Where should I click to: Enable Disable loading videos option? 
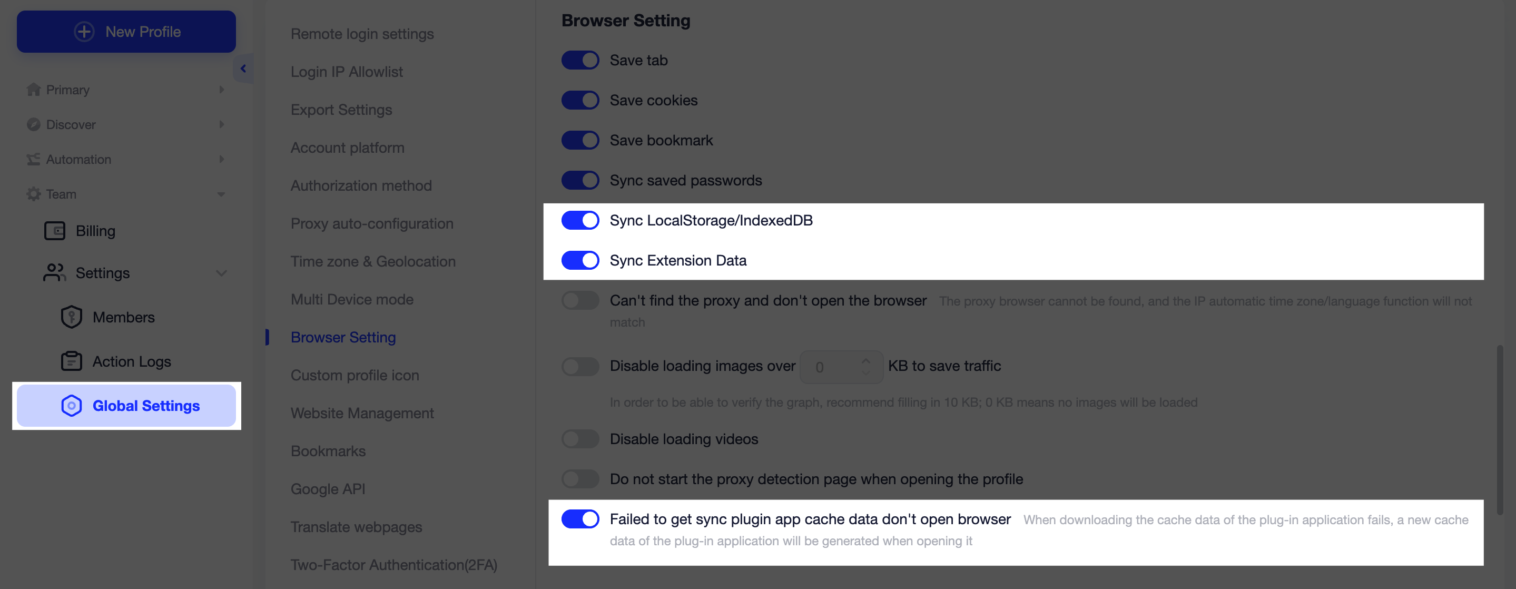(580, 438)
